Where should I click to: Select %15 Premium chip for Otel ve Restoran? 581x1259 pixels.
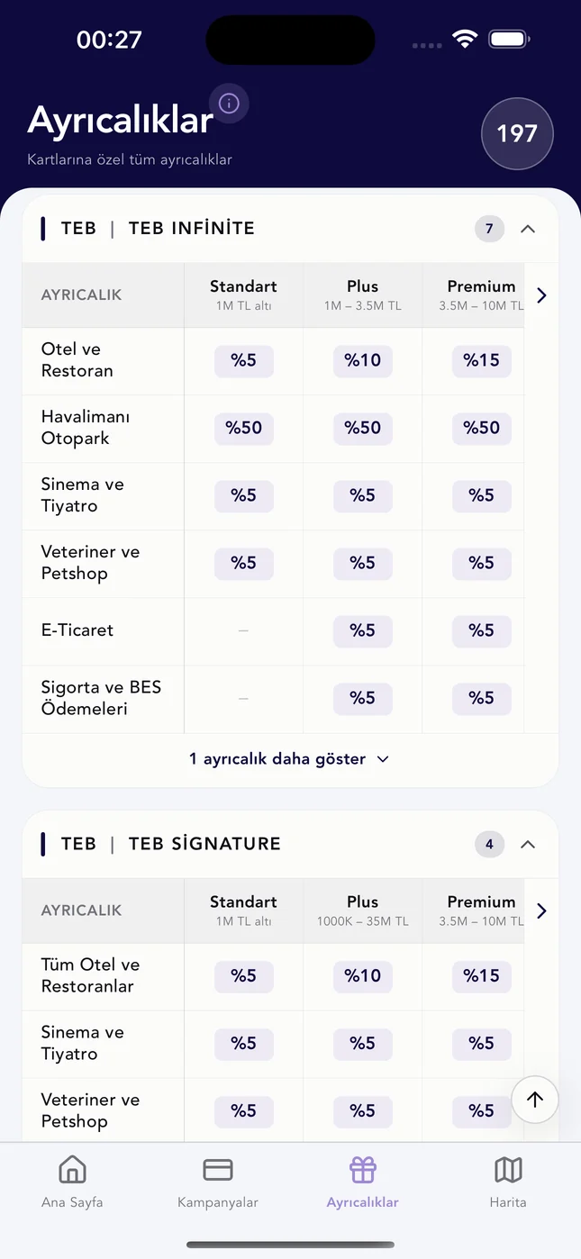tap(481, 361)
